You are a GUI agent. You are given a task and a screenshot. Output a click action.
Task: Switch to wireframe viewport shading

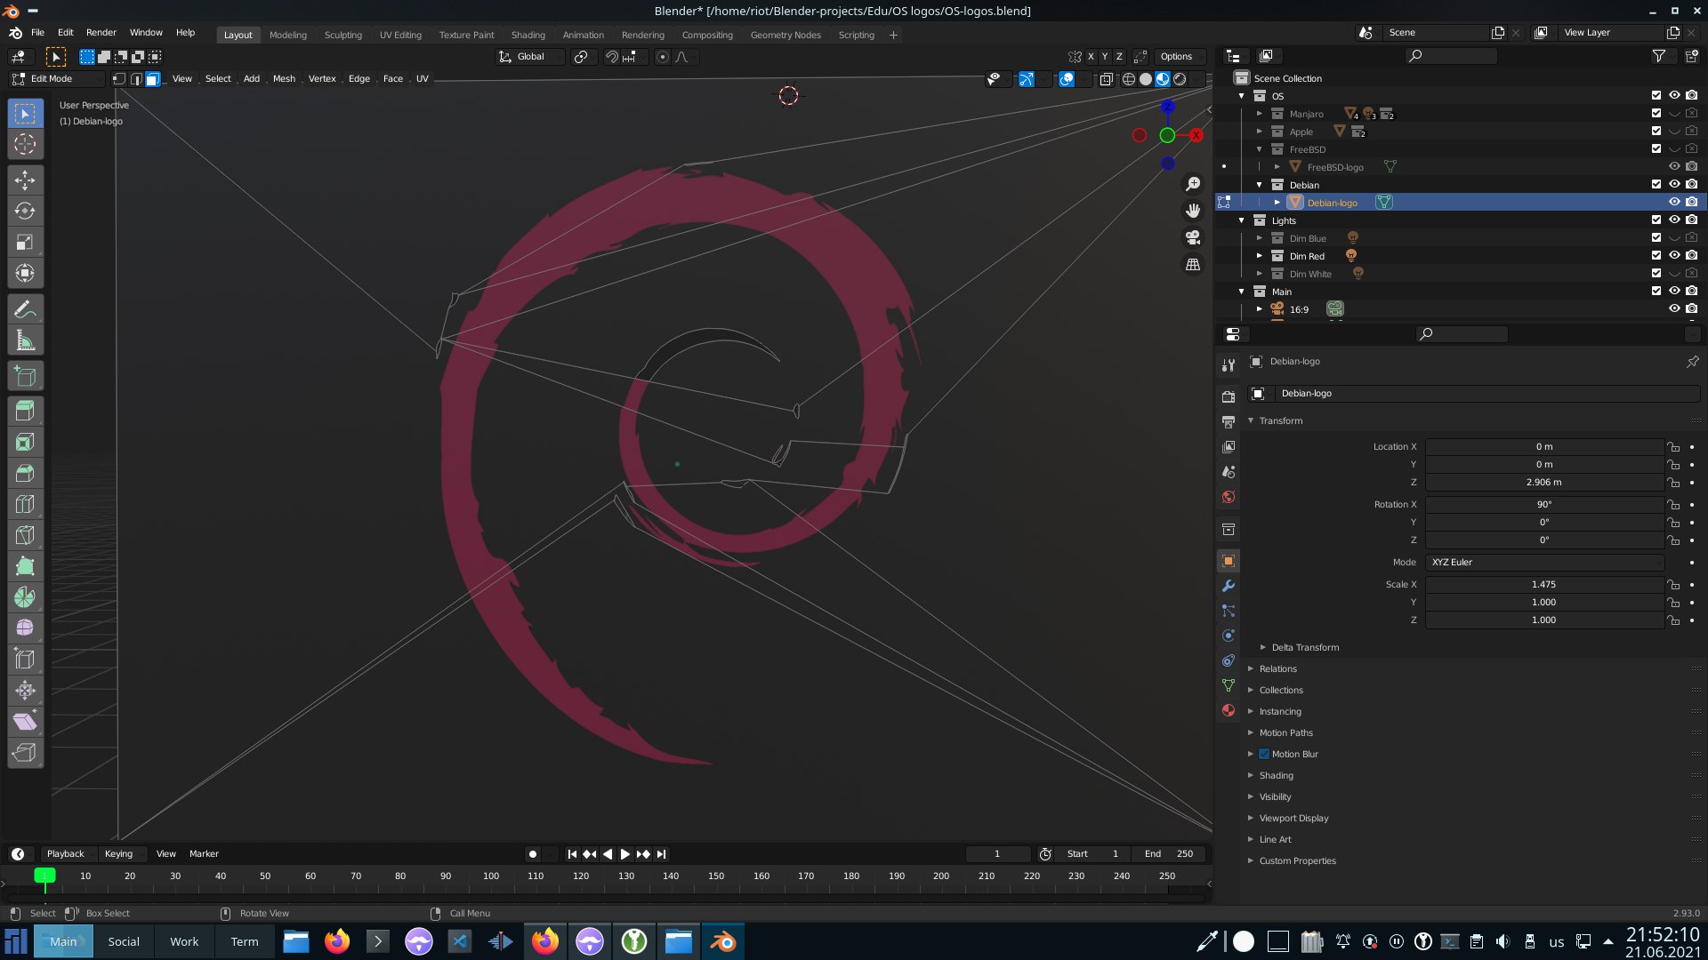[x=1129, y=79]
